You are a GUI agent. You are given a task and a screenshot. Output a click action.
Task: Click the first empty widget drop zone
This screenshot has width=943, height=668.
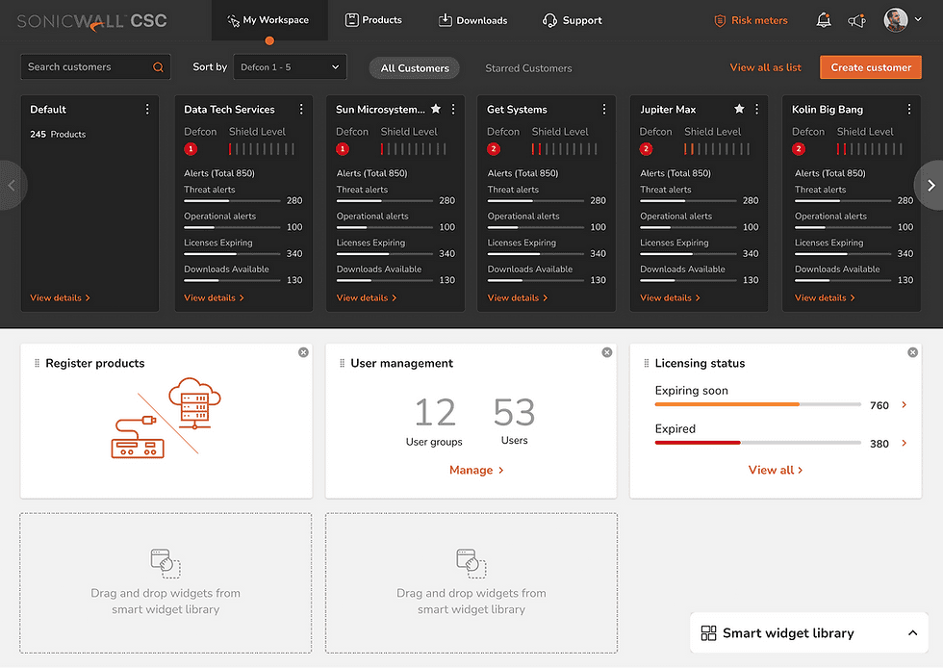pyautogui.click(x=166, y=583)
